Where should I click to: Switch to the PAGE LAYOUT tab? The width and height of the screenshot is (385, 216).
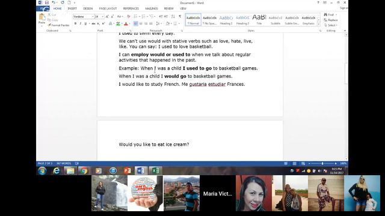coord(108,8)
